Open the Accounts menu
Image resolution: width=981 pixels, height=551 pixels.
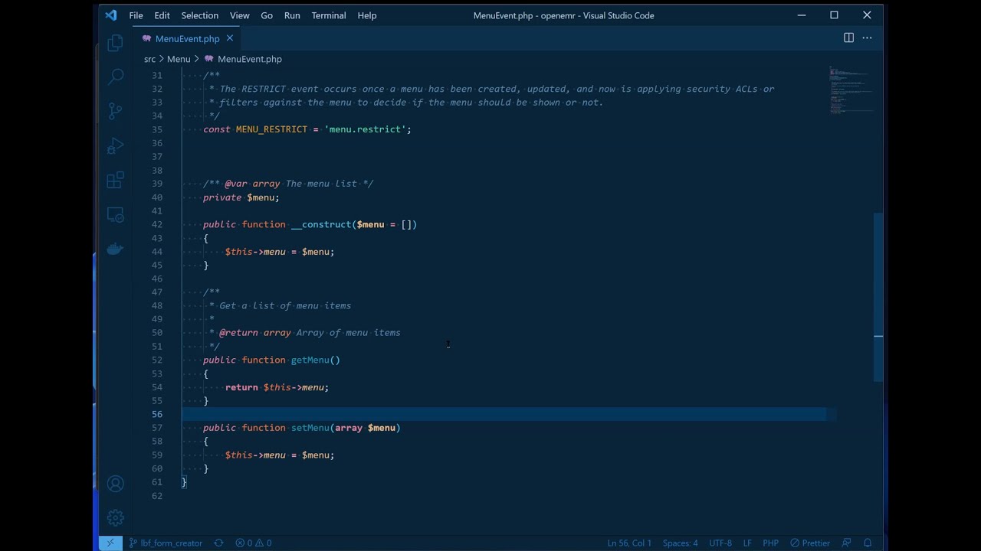[x=115, y=484]
